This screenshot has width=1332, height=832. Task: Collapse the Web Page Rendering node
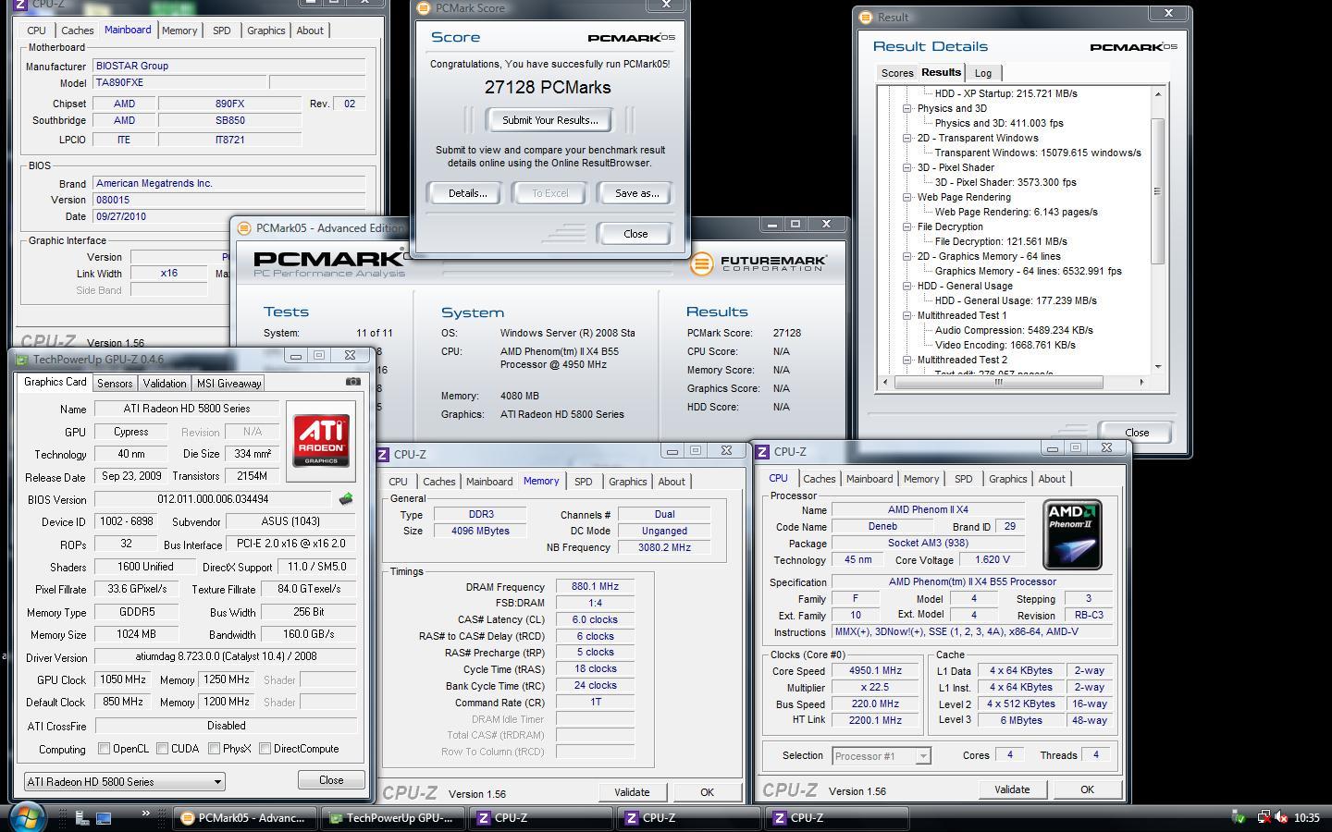tap(907, 197)
